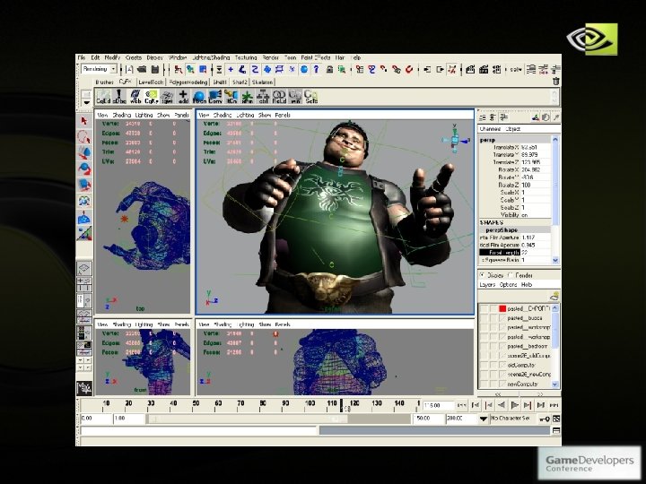646x484 pixels.
Task: Open the Modify menu
Action: tap(112, 57)
